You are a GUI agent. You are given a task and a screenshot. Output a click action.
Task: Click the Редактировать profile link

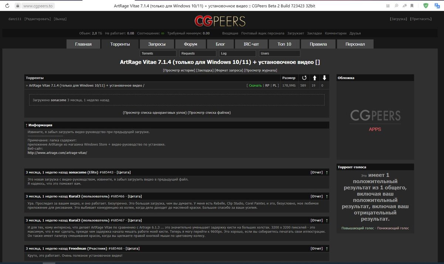tap(37, 18)
